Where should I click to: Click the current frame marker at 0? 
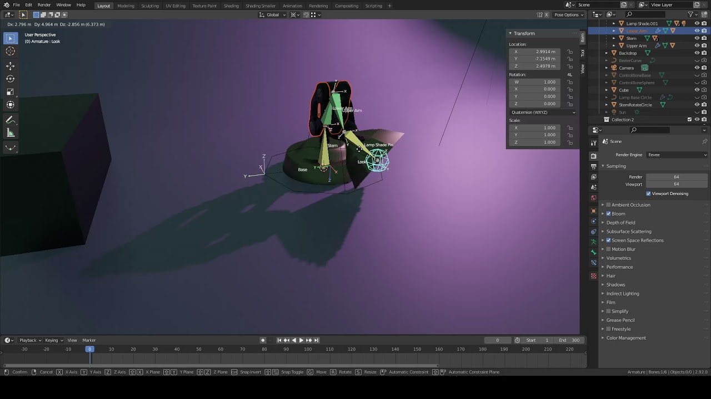click(x=89, y=349)
